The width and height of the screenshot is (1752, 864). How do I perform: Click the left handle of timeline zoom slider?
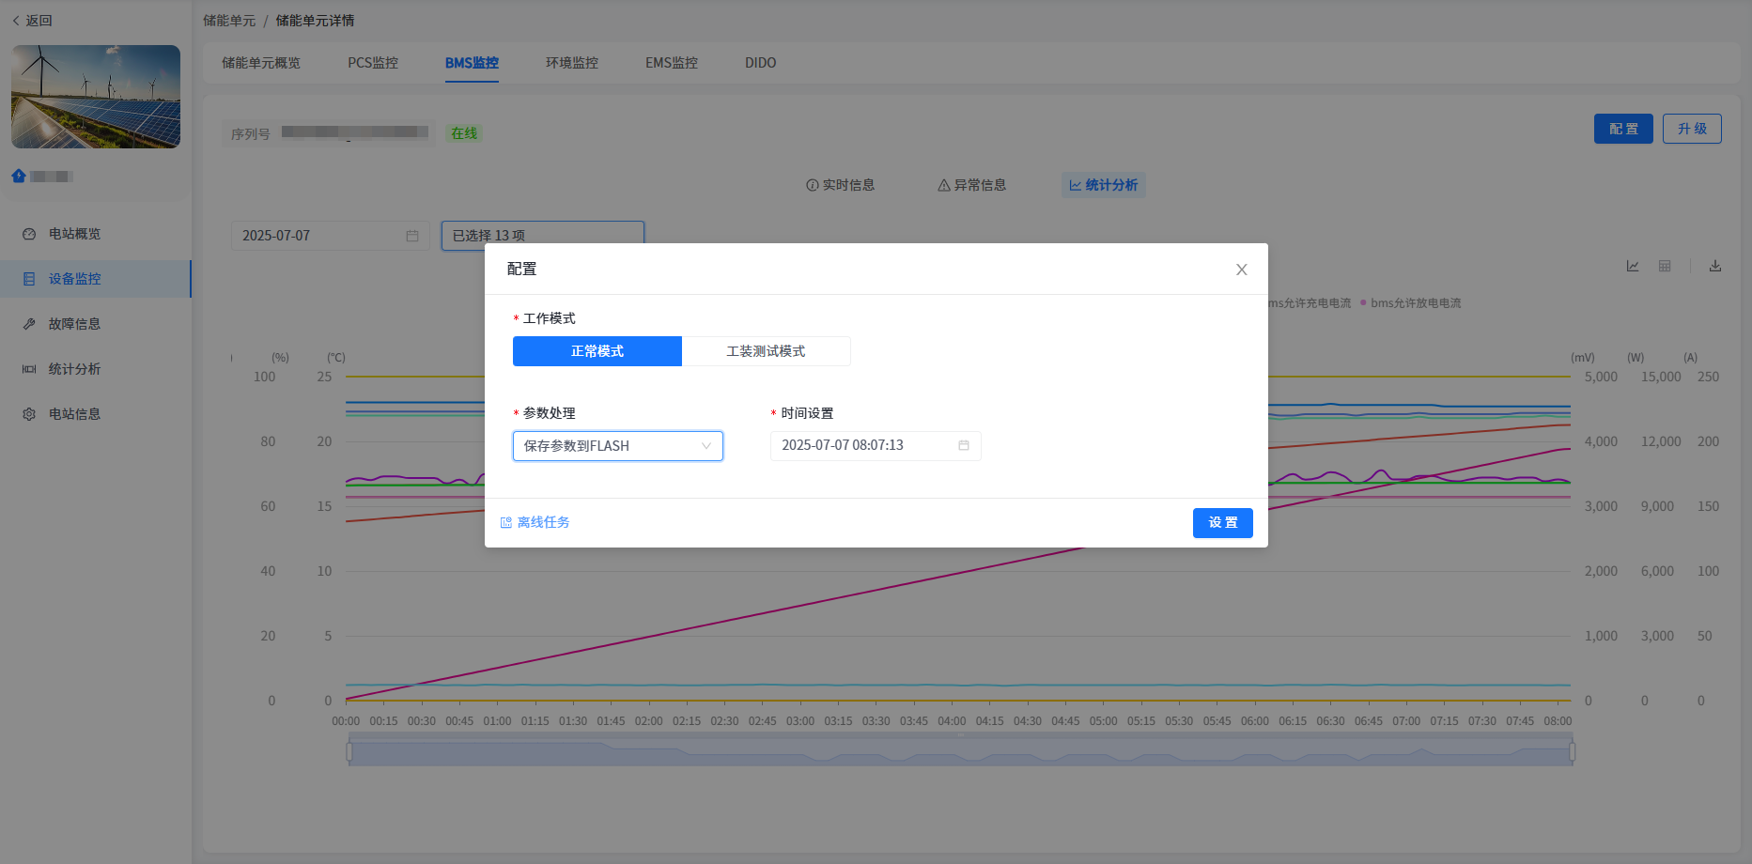349,752
